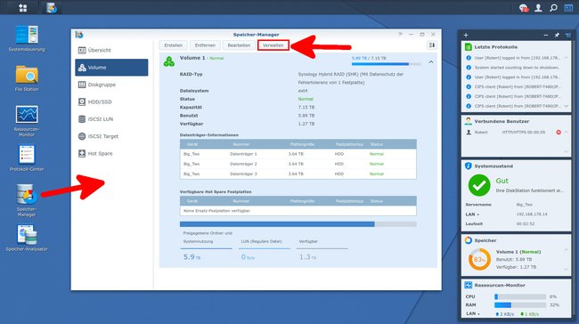This screenshot has width=579, height=324.
Task: Click the CPU usage bar
Action: pos(520,296)
